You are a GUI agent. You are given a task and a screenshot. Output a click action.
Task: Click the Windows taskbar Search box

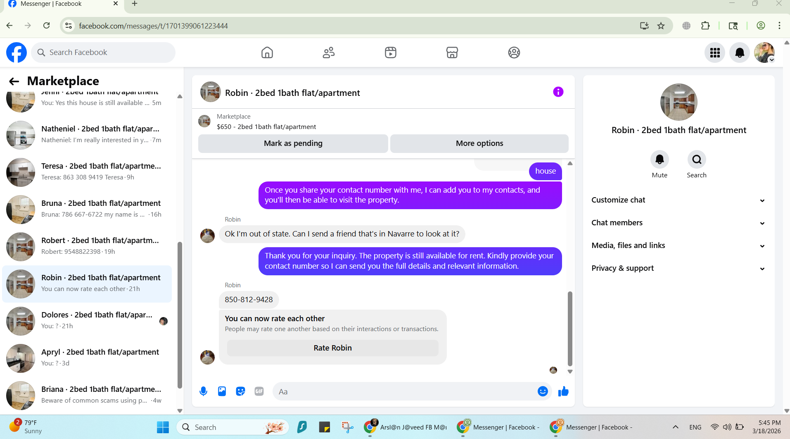(x=232, y=427)
